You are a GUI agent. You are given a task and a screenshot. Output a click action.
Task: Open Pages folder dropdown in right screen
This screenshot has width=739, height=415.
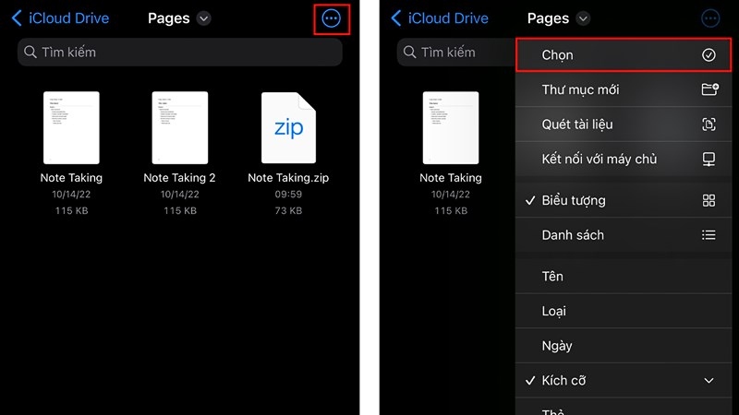tap(583, 18)
